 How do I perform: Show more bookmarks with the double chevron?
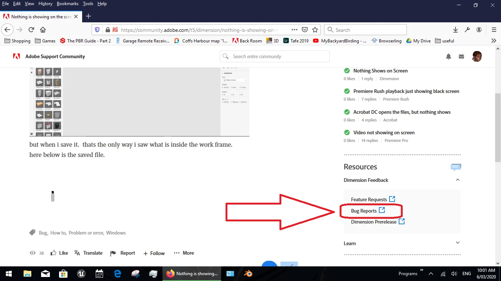[x=494, y=41]
